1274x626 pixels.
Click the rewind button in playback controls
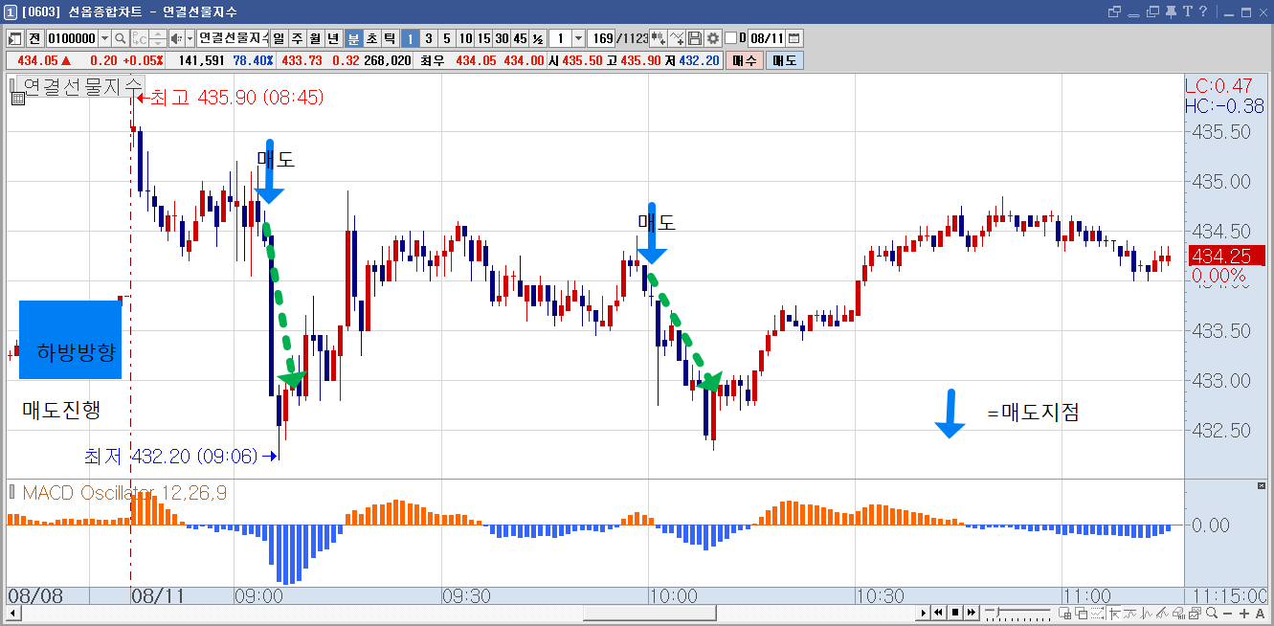click(x=939, y=614)
